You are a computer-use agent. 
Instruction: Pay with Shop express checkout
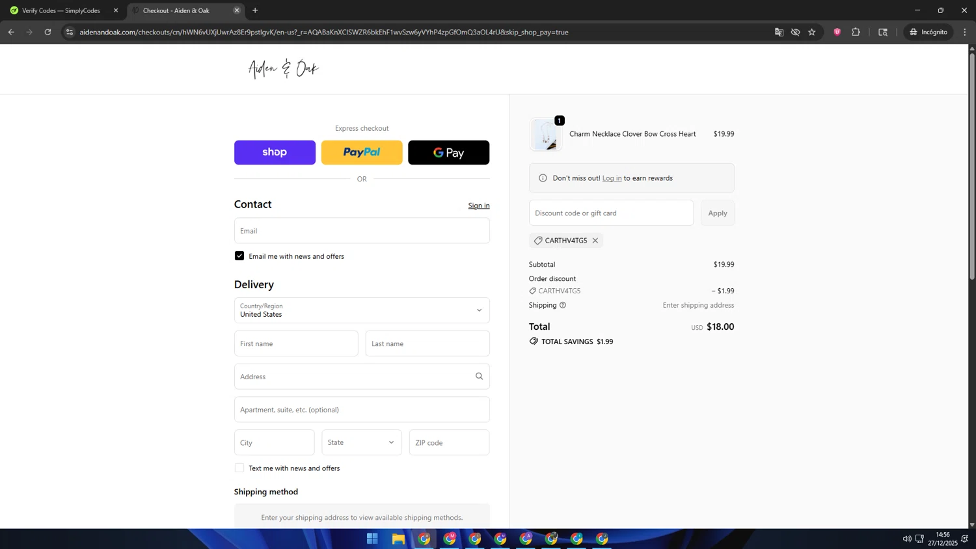pos(275,152)
